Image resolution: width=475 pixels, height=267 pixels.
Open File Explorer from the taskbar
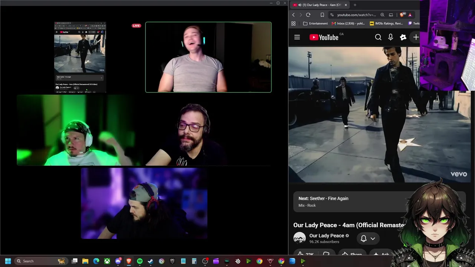click(x=85, y=261)
